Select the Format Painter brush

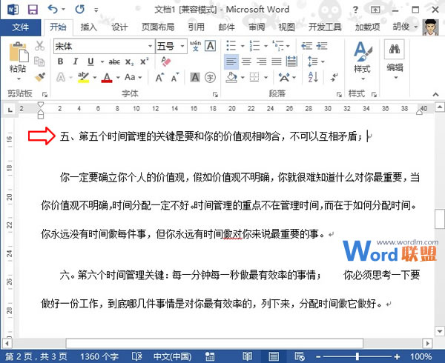pos(40,77)
